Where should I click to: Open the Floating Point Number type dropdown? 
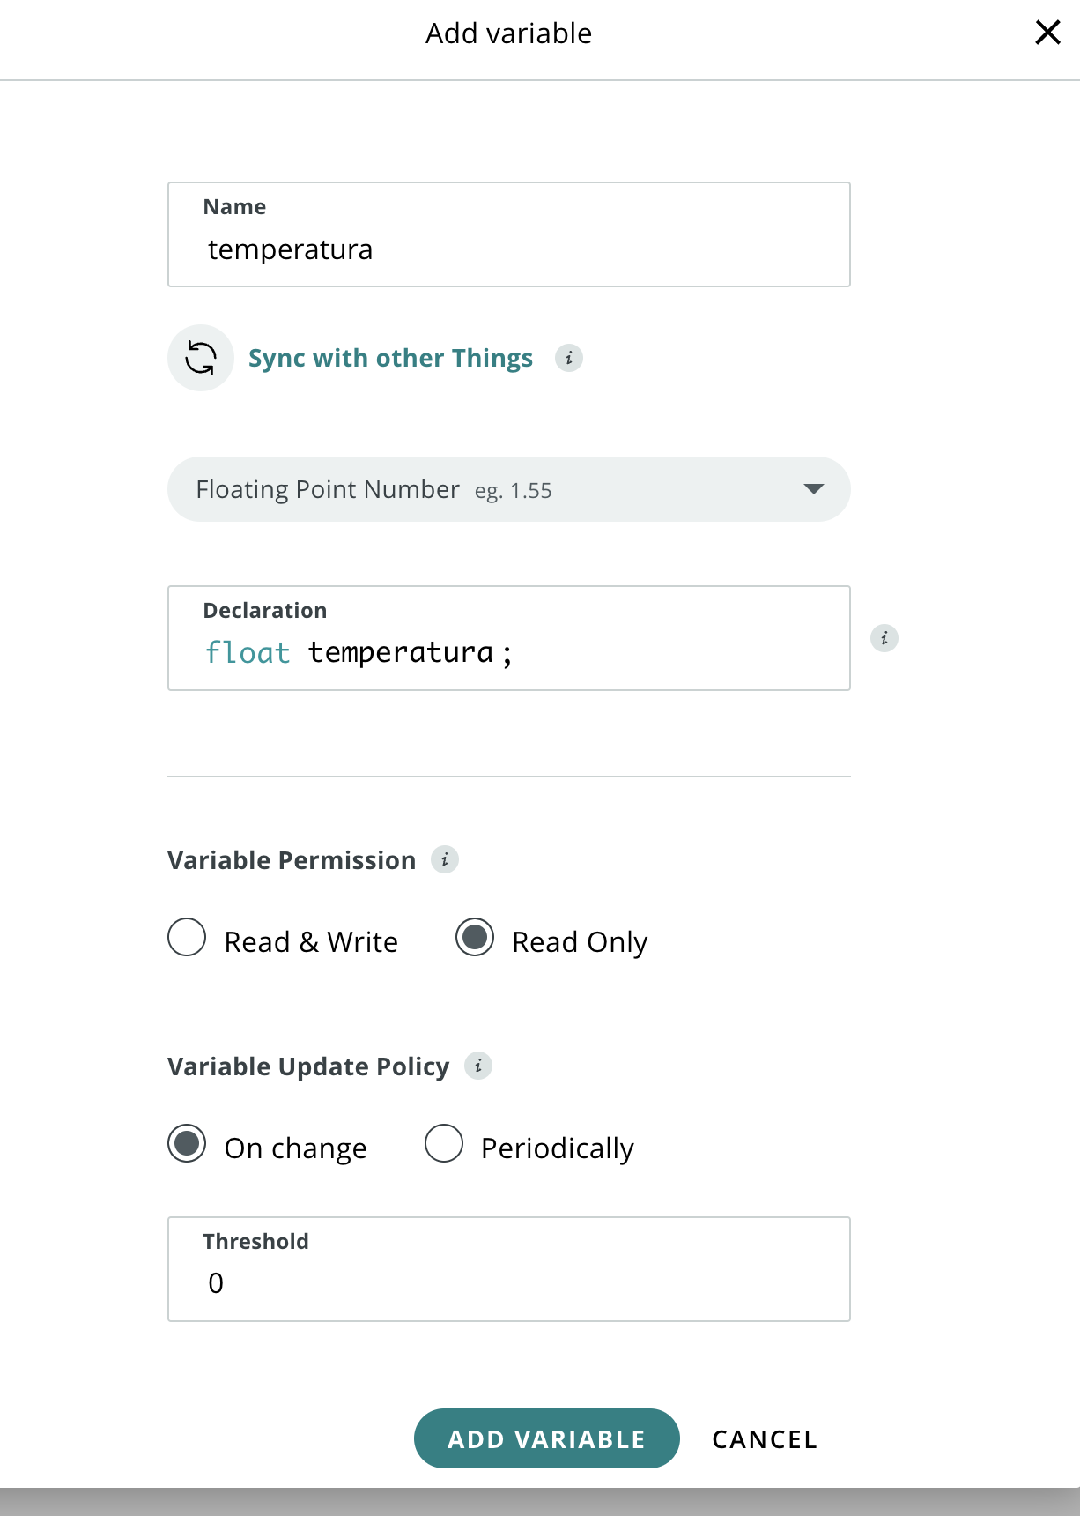509,489
